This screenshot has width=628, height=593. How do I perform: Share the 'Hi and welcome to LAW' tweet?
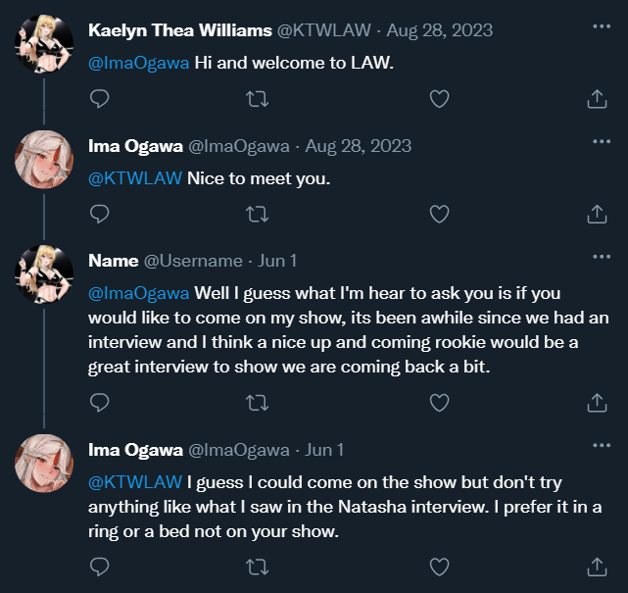[x=597, y=98]
